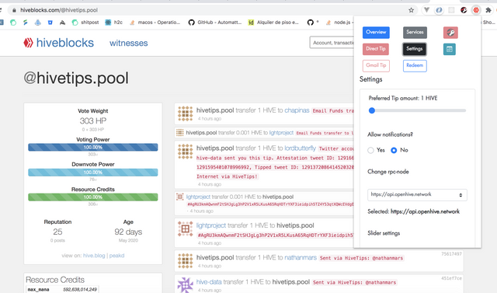497x293 pixels.
Task: Click transaction ID 451ef7ce
Action: coord(451,278)
